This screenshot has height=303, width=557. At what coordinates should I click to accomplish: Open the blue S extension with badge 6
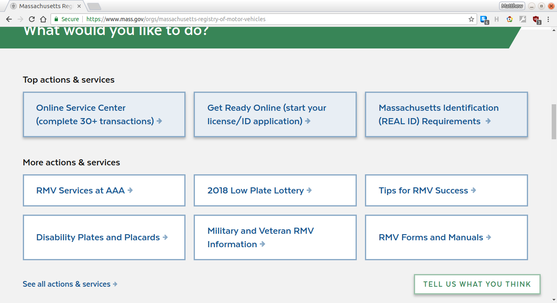[x=484, y=19]
